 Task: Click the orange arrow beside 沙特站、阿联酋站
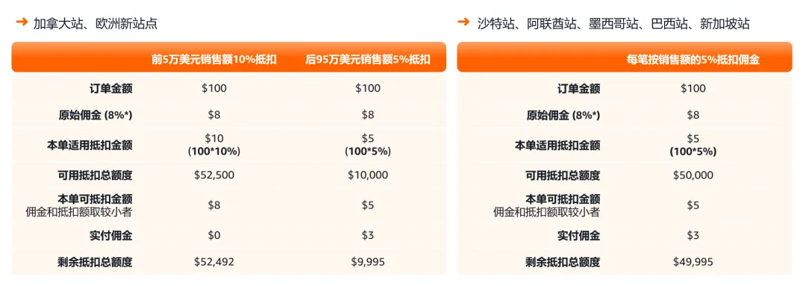(463, 22)
